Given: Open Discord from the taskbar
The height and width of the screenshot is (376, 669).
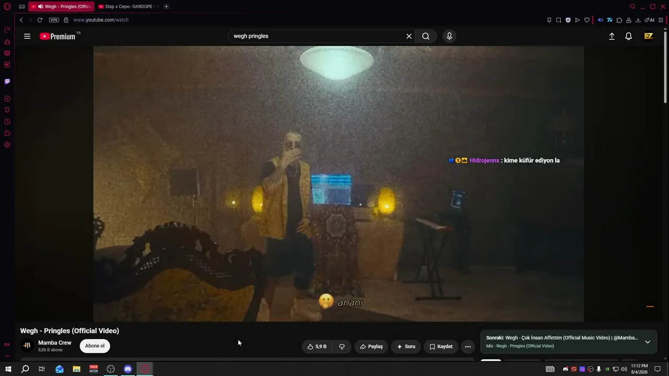Looking at the screenshot, I should point(128,369).
